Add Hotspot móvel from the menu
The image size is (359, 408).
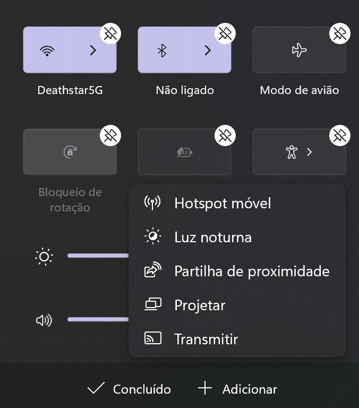(223, 203)
